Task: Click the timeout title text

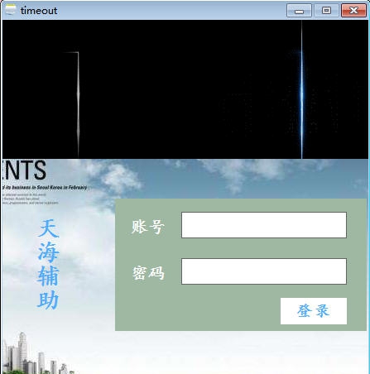Action: (39, 11)
